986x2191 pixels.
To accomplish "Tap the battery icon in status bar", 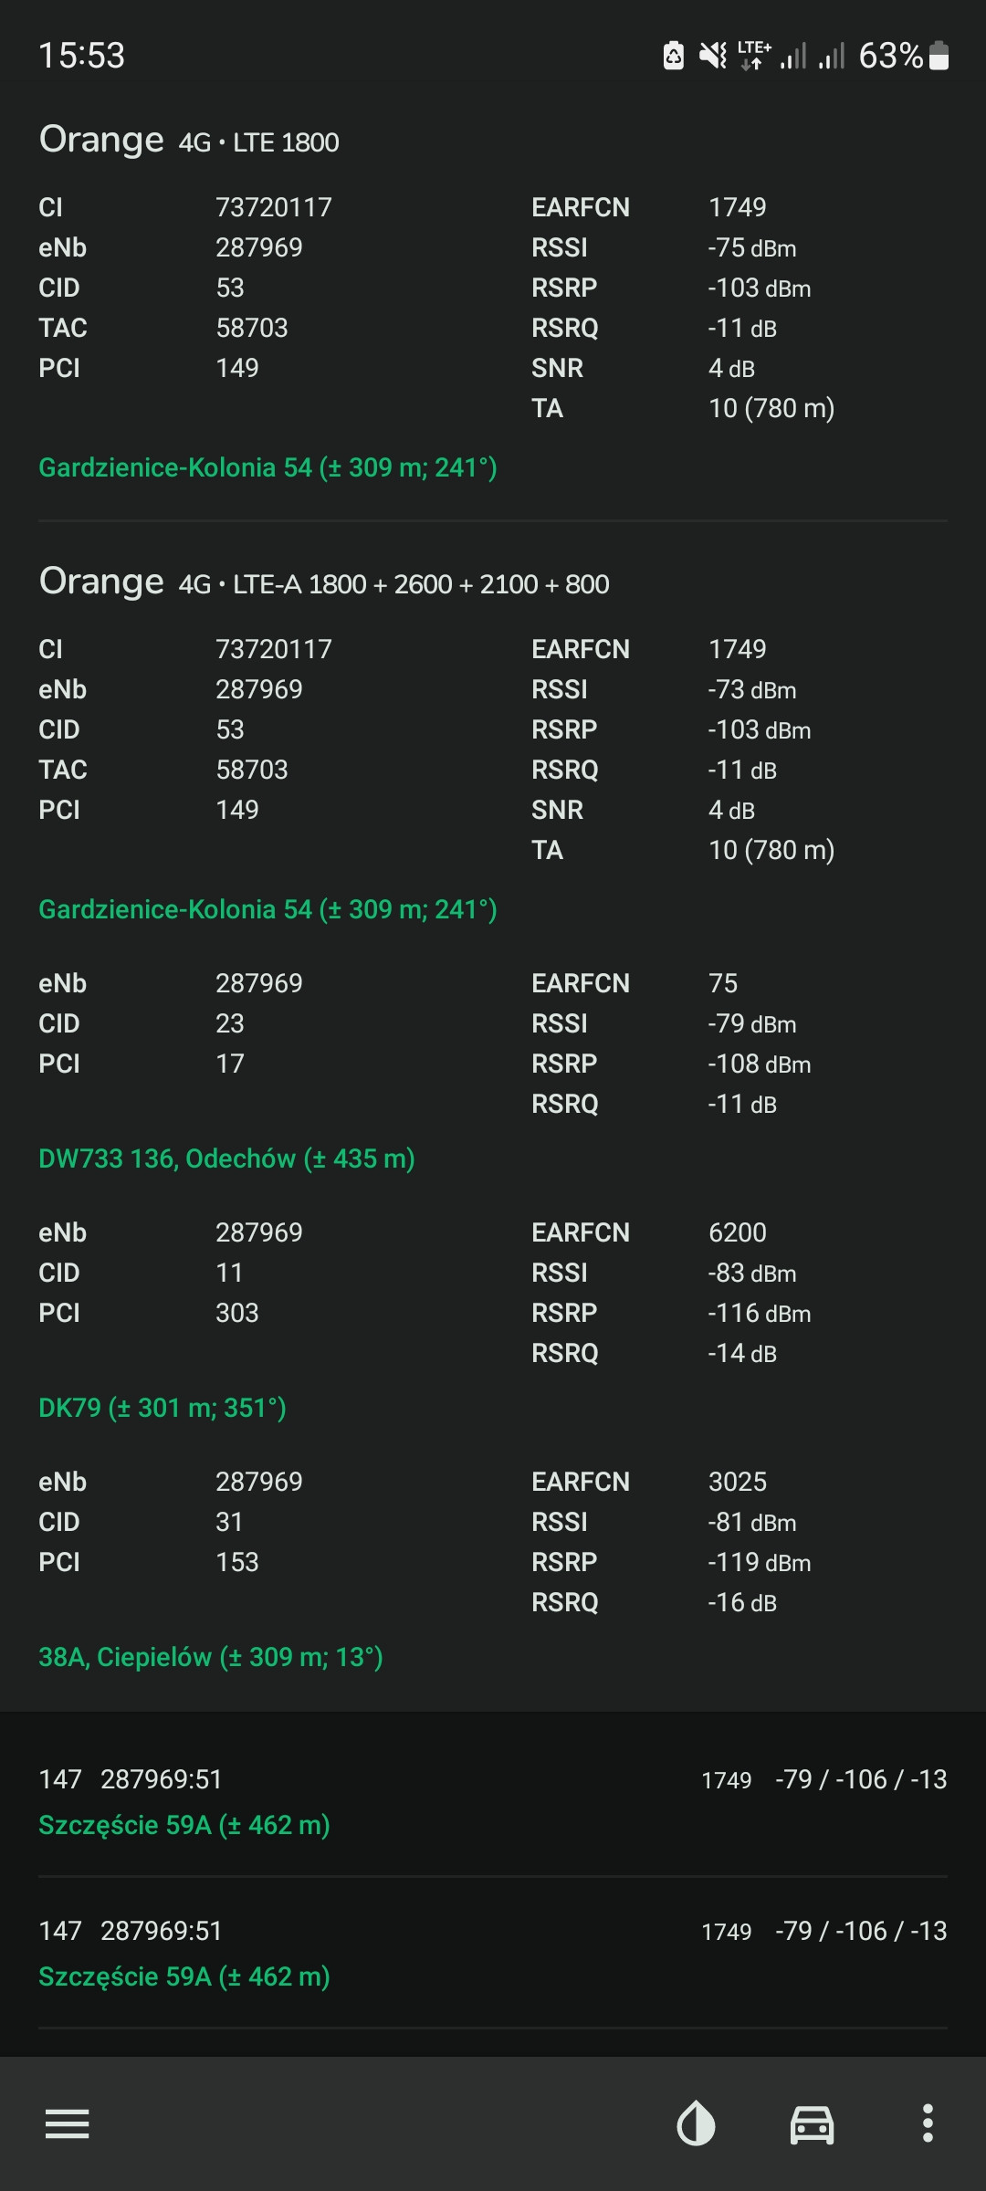I will point(939,56).
